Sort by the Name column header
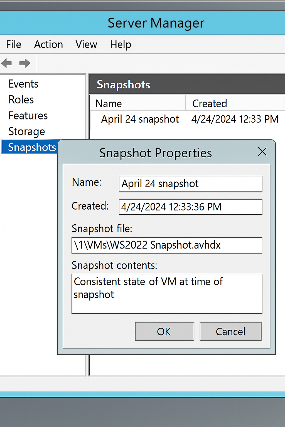 click(138, 103)
